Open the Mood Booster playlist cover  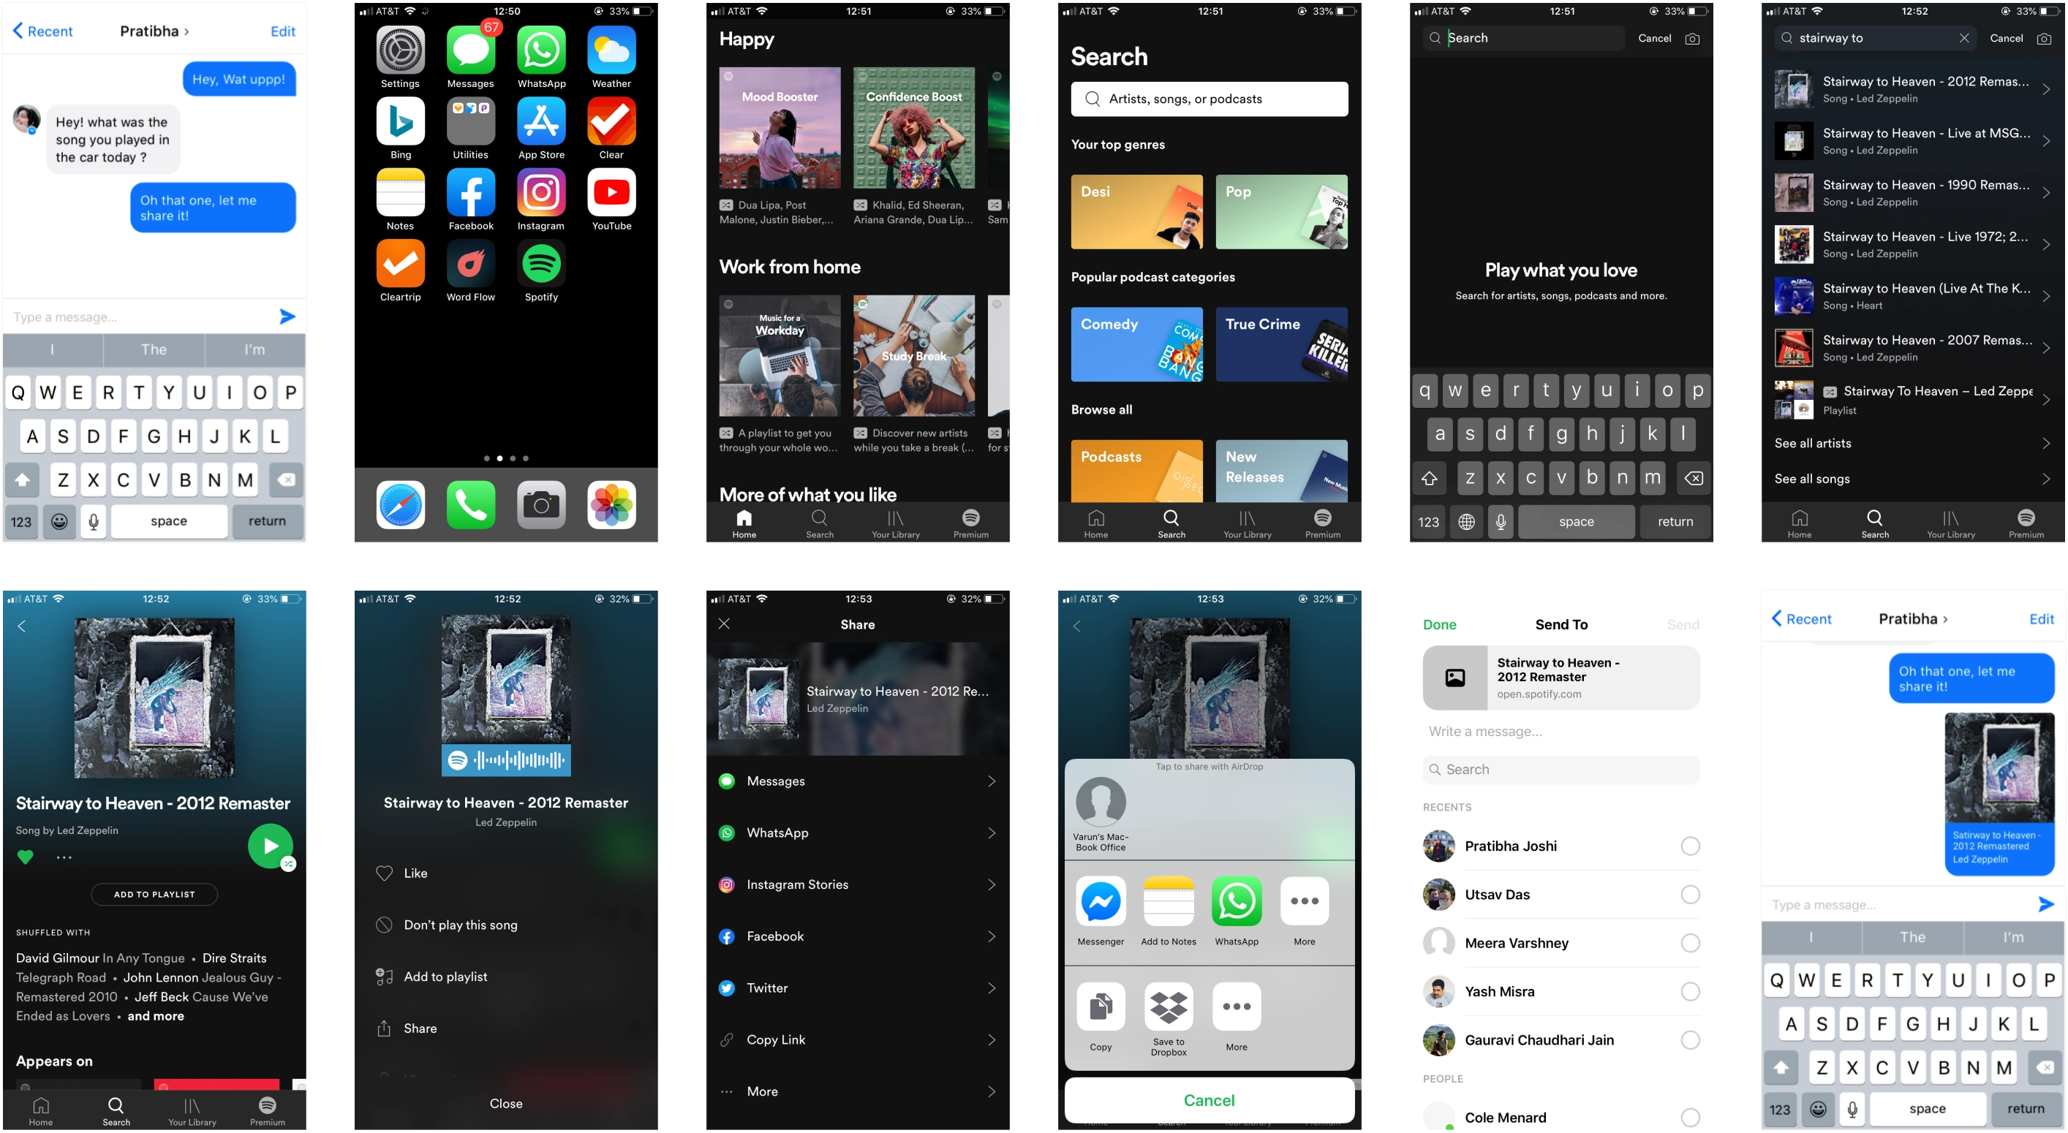pyautogui.click(x=780, y=128)
